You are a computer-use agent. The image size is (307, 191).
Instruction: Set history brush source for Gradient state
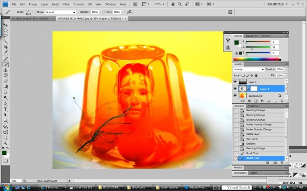pos(235,144)
